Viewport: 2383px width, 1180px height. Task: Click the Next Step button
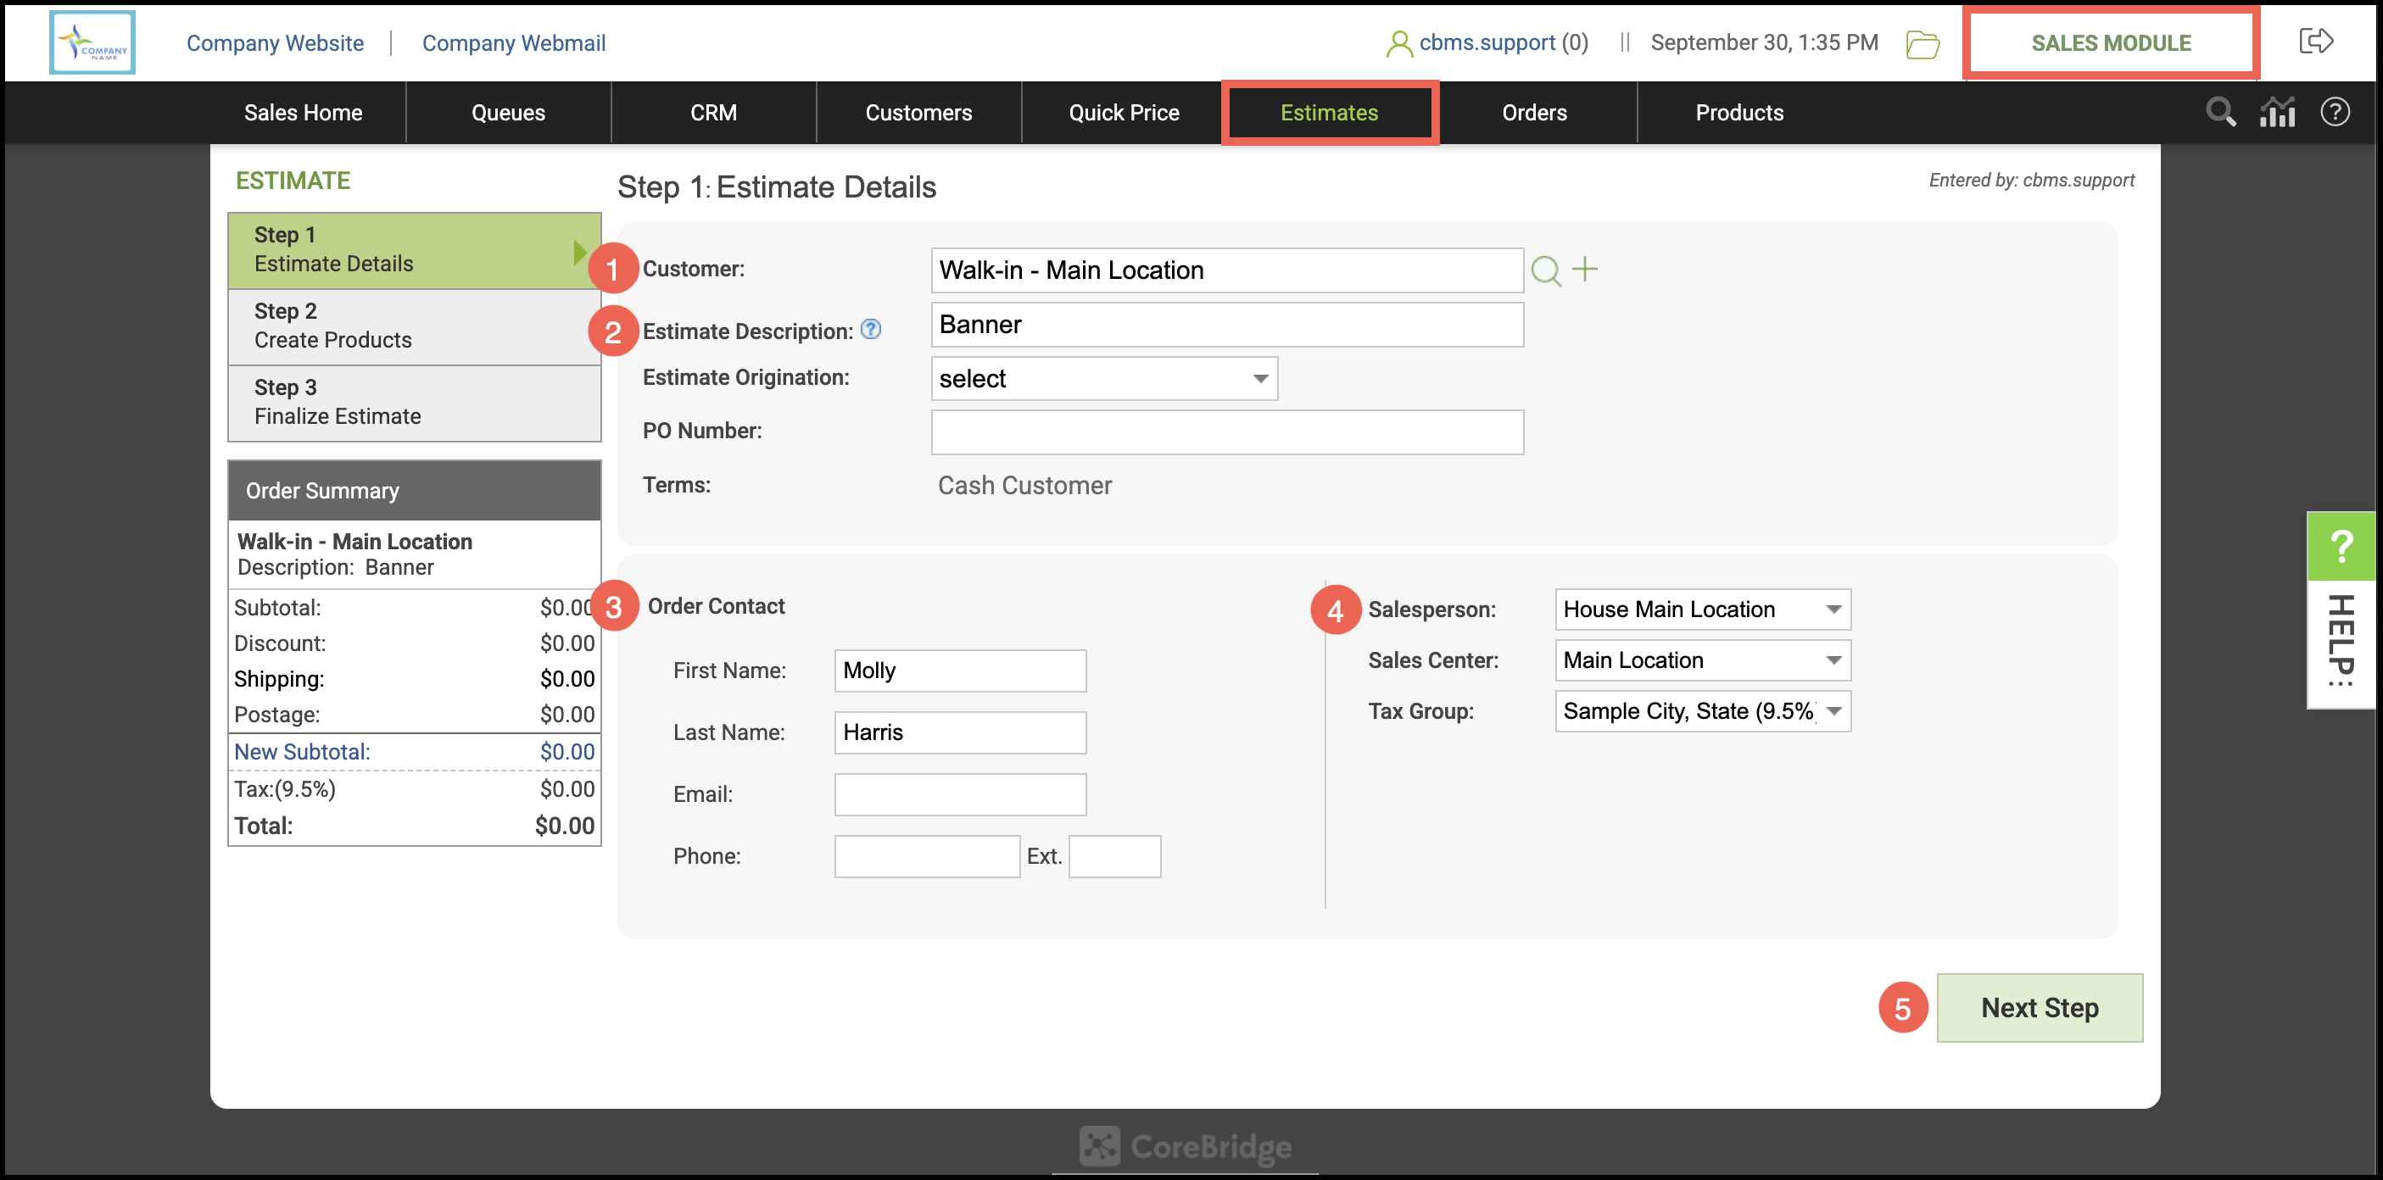[2039, 1007]
